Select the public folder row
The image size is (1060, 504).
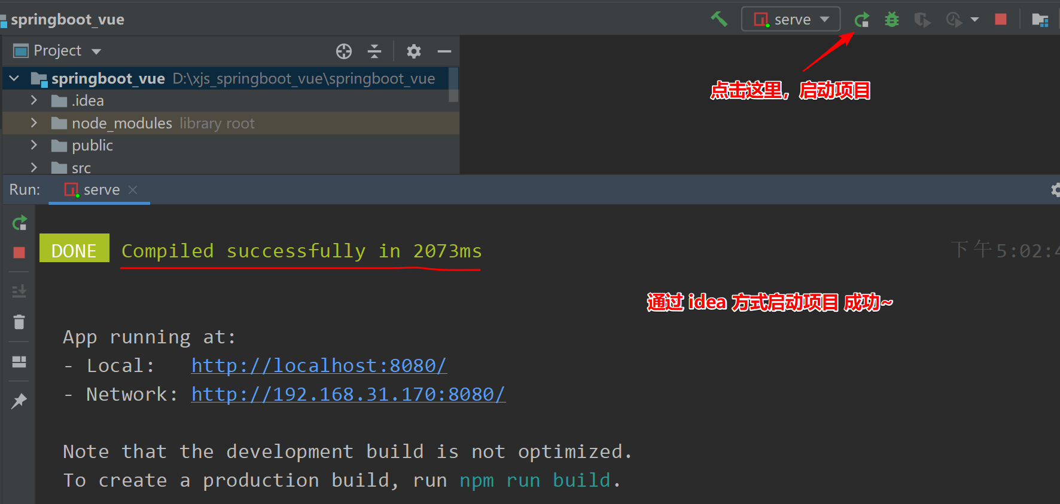coord(231,145)
